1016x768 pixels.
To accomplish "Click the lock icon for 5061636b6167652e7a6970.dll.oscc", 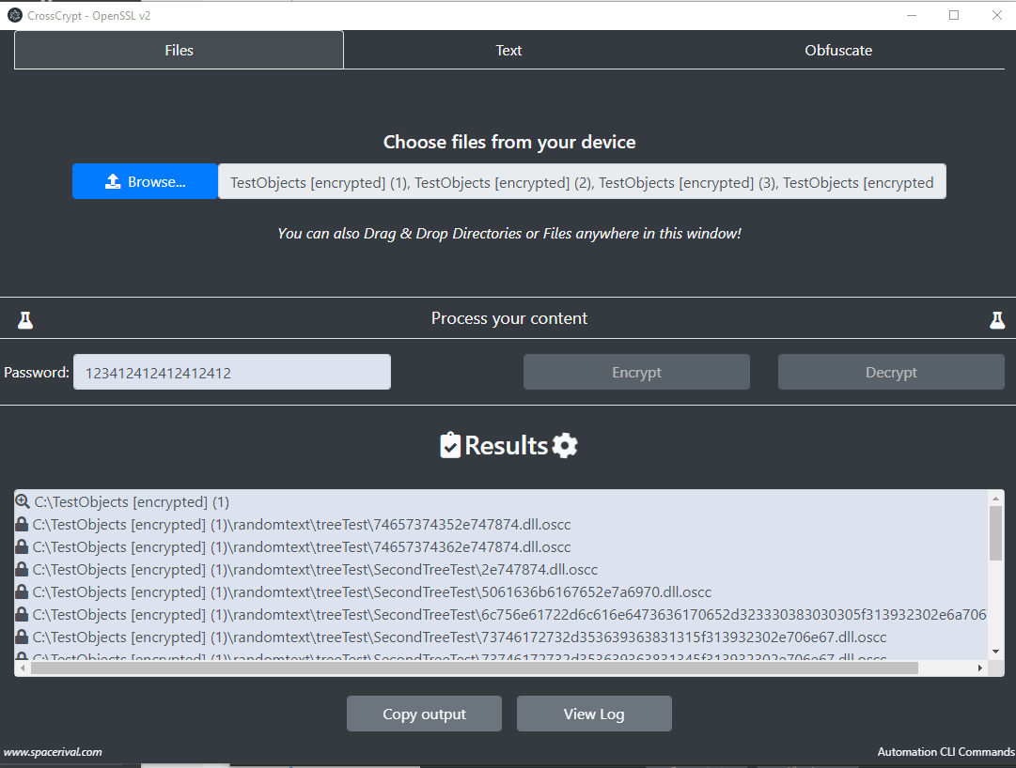I will pos(22,592).
